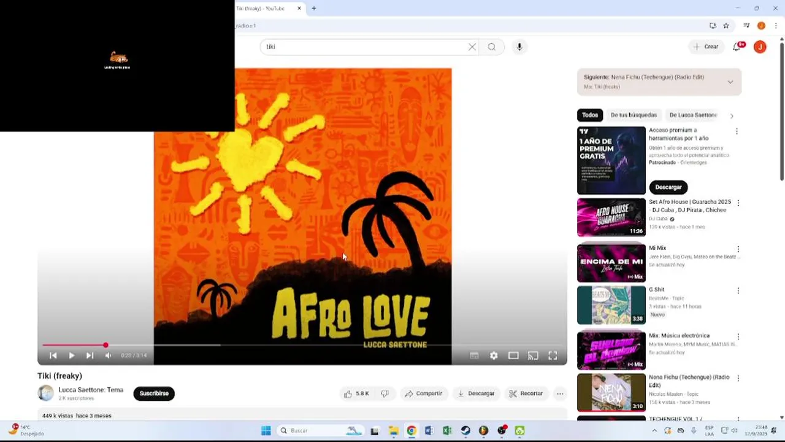
Task: Open the Crear menu
Action: pyautogui.click(x=705, y=47)
